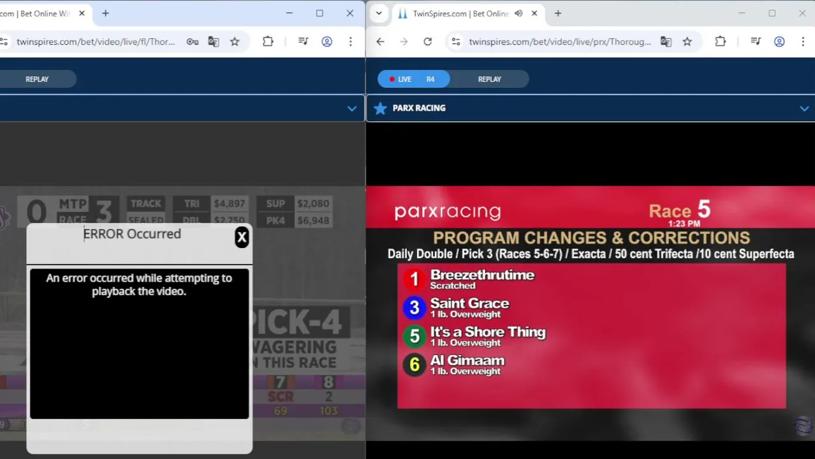815x459 pixels.
Task: Open tab search dropdown in right window
Action: click(x=379, y=13)
